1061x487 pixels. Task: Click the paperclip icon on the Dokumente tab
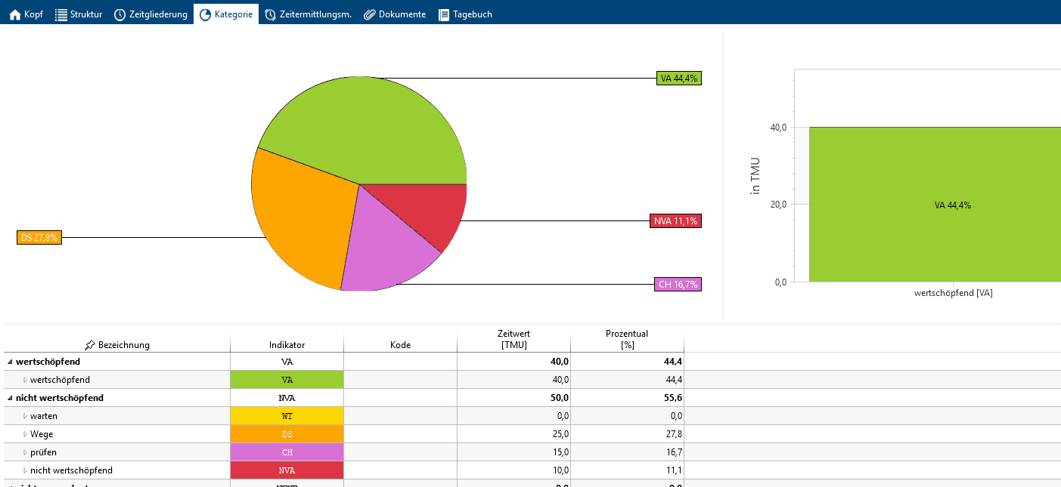[370, 14]
